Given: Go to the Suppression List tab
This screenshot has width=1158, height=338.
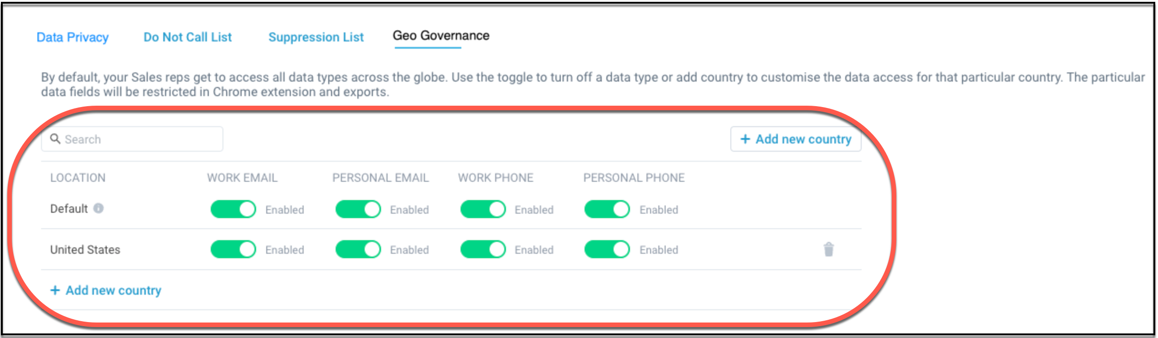Looking at the screenshot, I should coord(316,37).
